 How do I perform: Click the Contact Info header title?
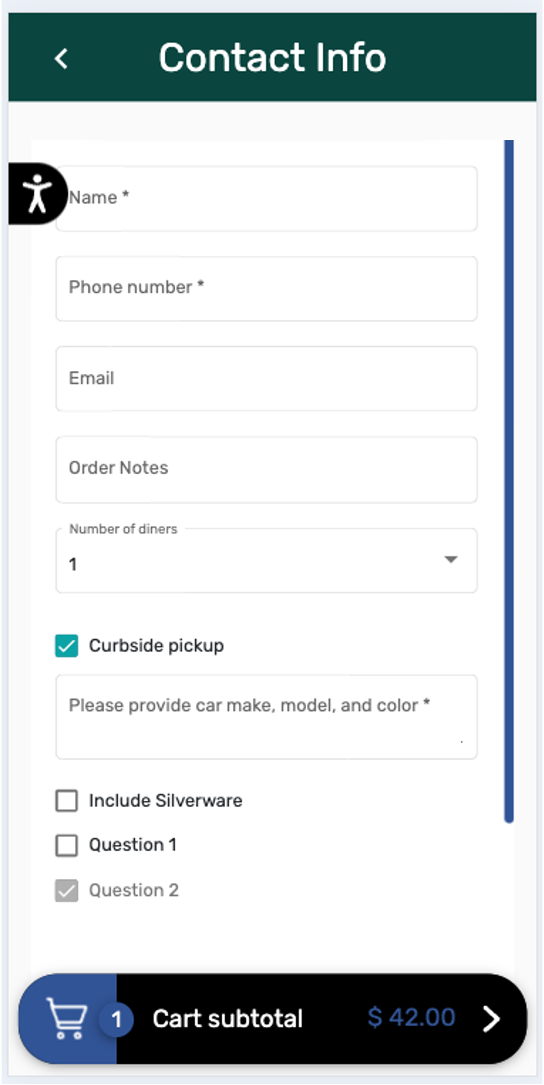[272, 57]
